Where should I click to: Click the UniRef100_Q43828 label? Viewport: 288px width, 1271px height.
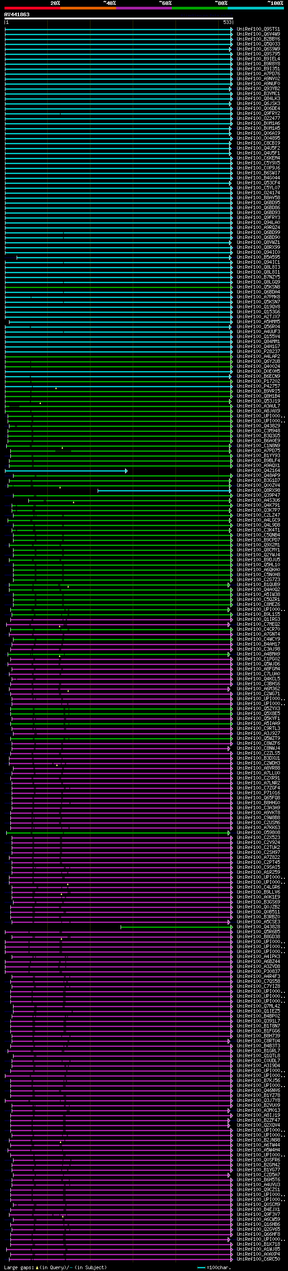(x=258, y=927)
